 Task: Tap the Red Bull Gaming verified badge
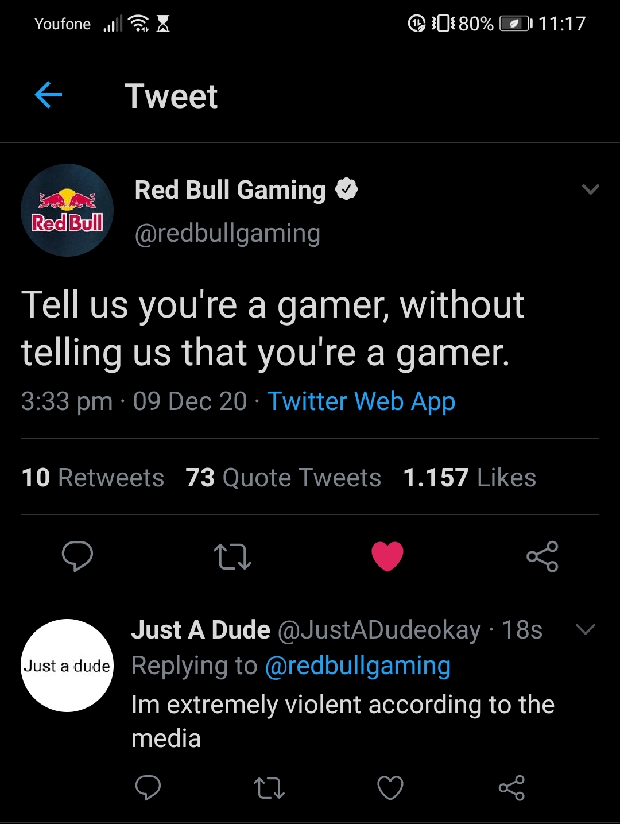346,189
